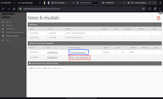
Task: Export results with the red PDF icon
Action: [x=158, y=18]
